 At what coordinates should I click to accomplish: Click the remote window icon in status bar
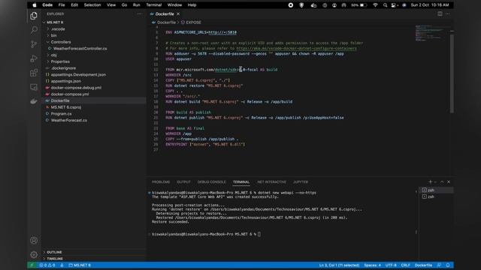point(32,265)
